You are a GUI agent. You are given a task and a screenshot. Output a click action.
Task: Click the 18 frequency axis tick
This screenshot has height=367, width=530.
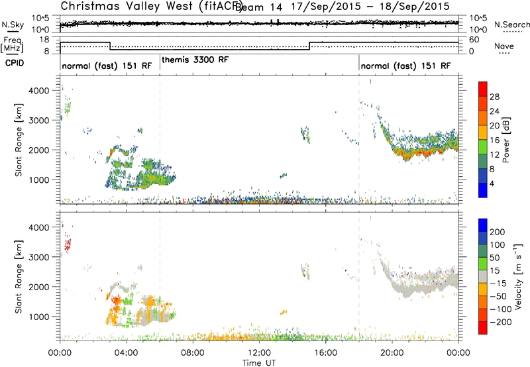pyautogui.click(x=44, y=40)
